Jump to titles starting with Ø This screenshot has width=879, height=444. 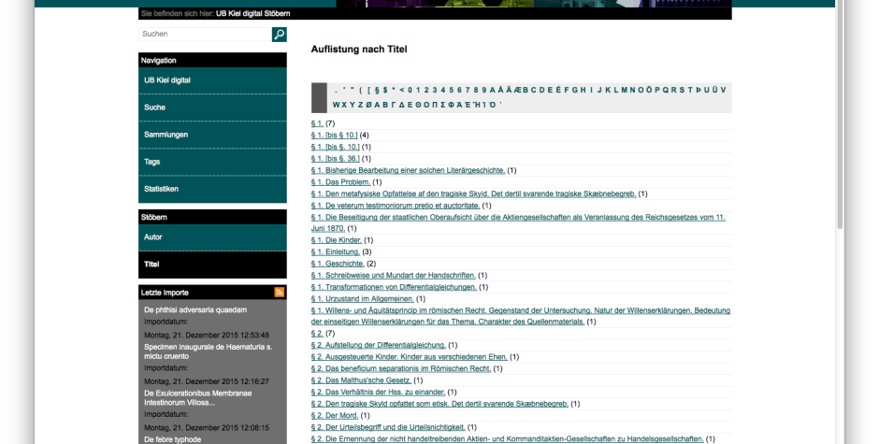coord(368,105)
